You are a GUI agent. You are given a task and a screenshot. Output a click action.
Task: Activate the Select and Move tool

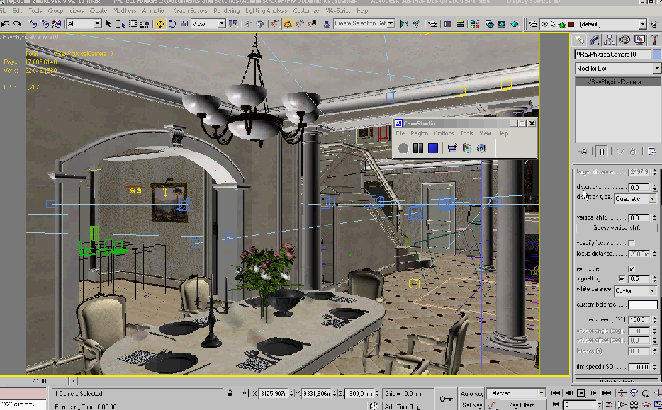click(x=160, y=24)
